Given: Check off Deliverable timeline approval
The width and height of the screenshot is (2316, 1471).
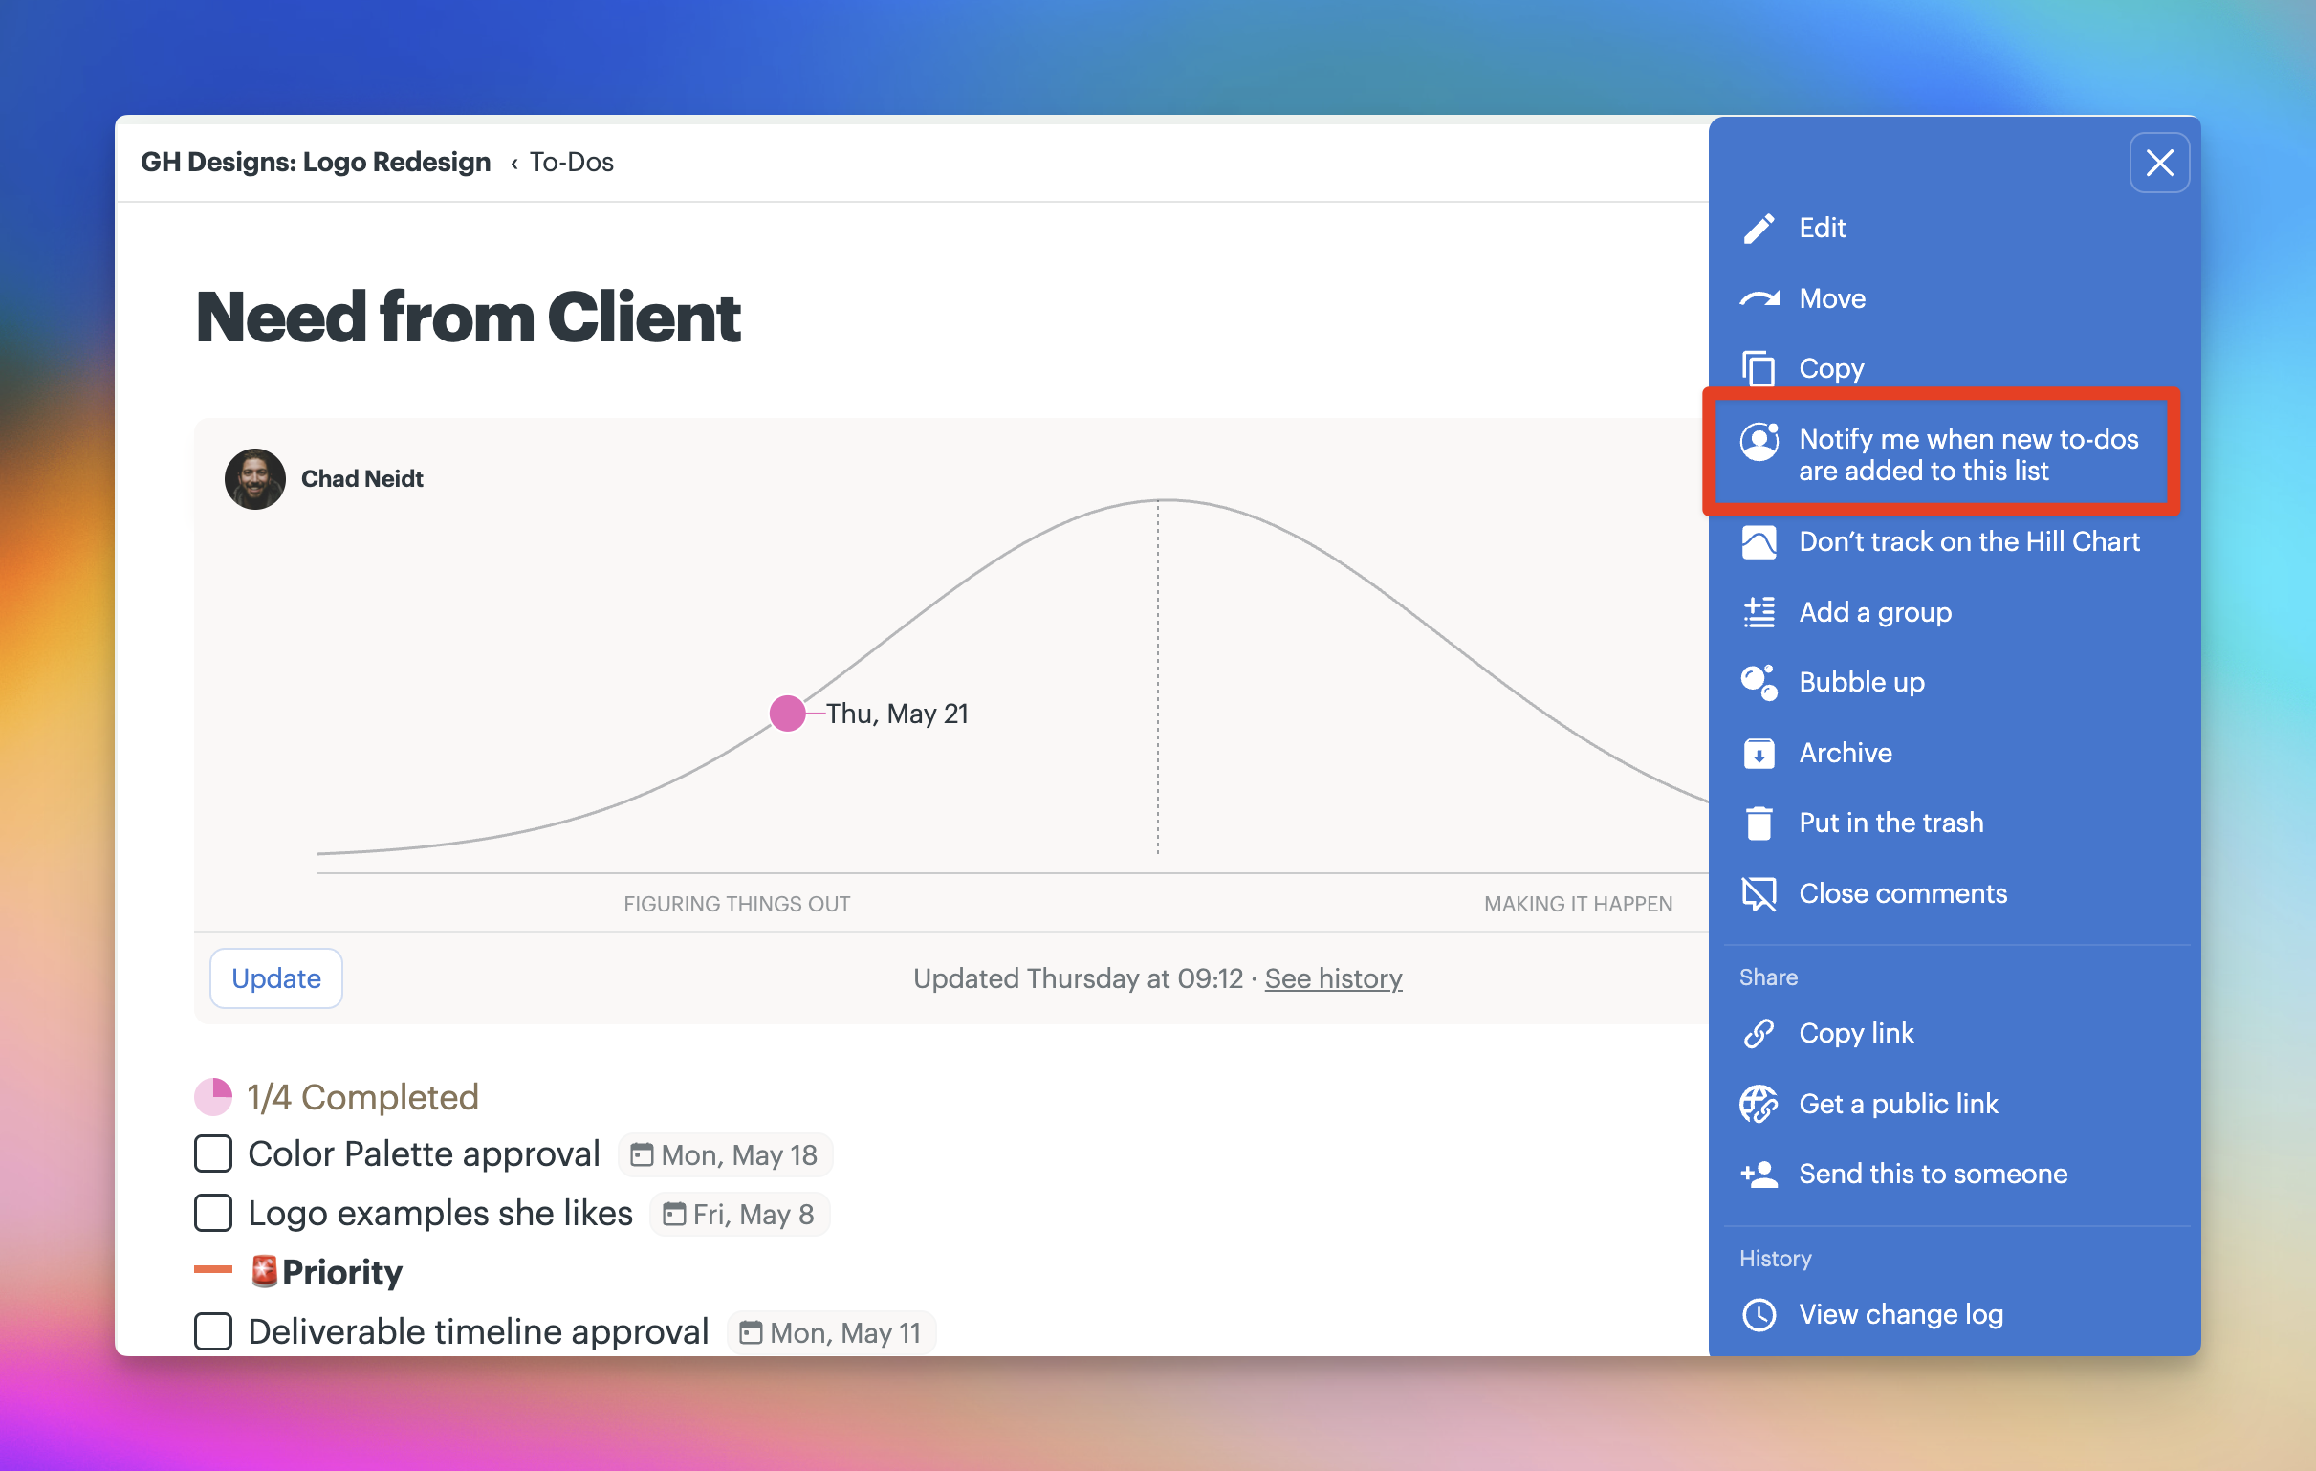Looking at the screenshot, I should 213,1331.
